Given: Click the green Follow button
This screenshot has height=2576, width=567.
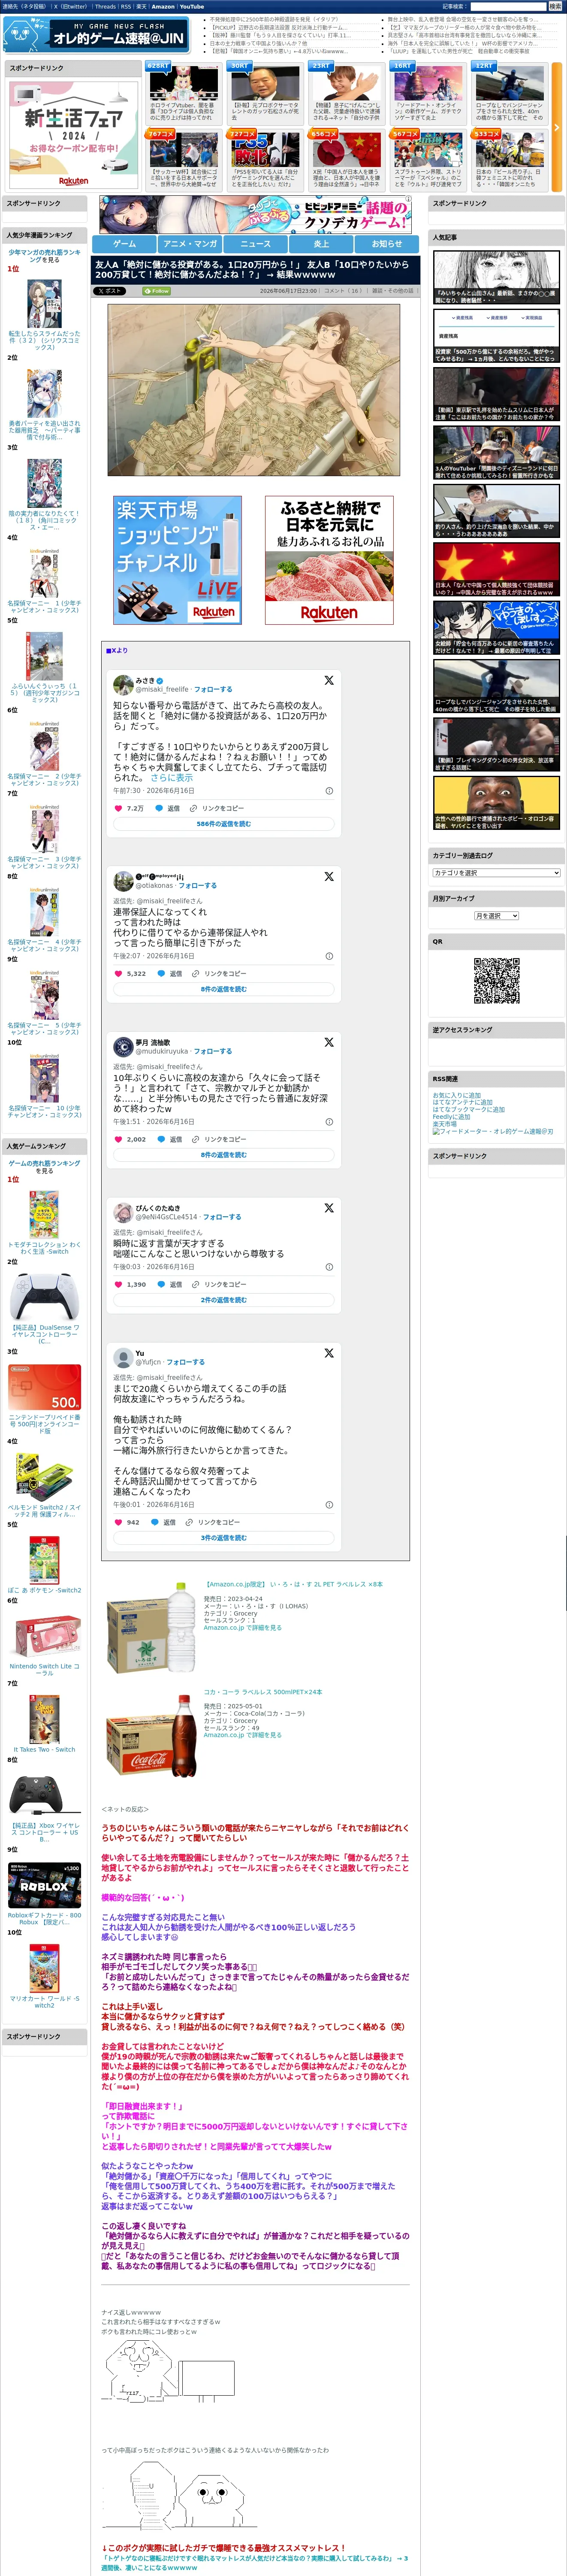Looking at the screenshot, I should coord(157,291).
